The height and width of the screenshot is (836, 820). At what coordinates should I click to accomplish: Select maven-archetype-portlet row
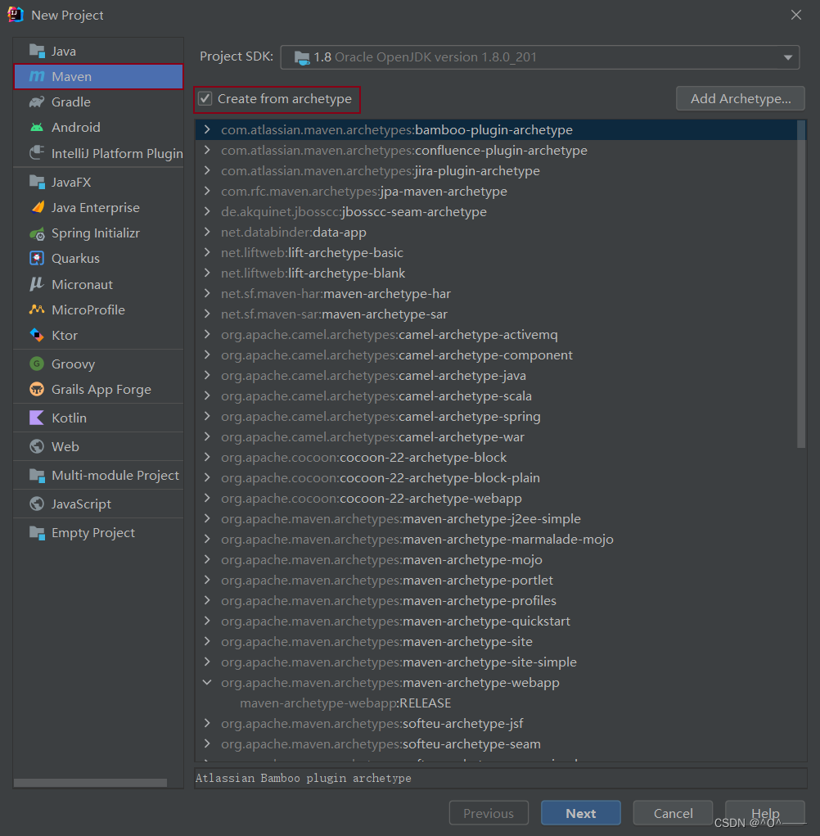point(496,580)
